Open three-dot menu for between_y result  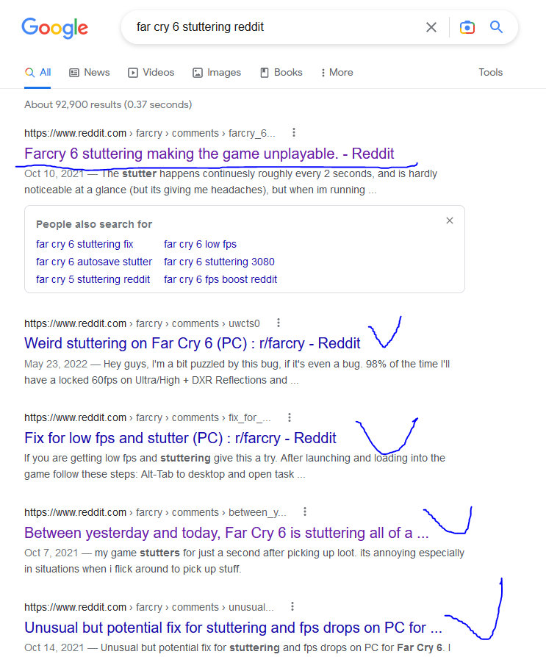(x=305, y=512)
